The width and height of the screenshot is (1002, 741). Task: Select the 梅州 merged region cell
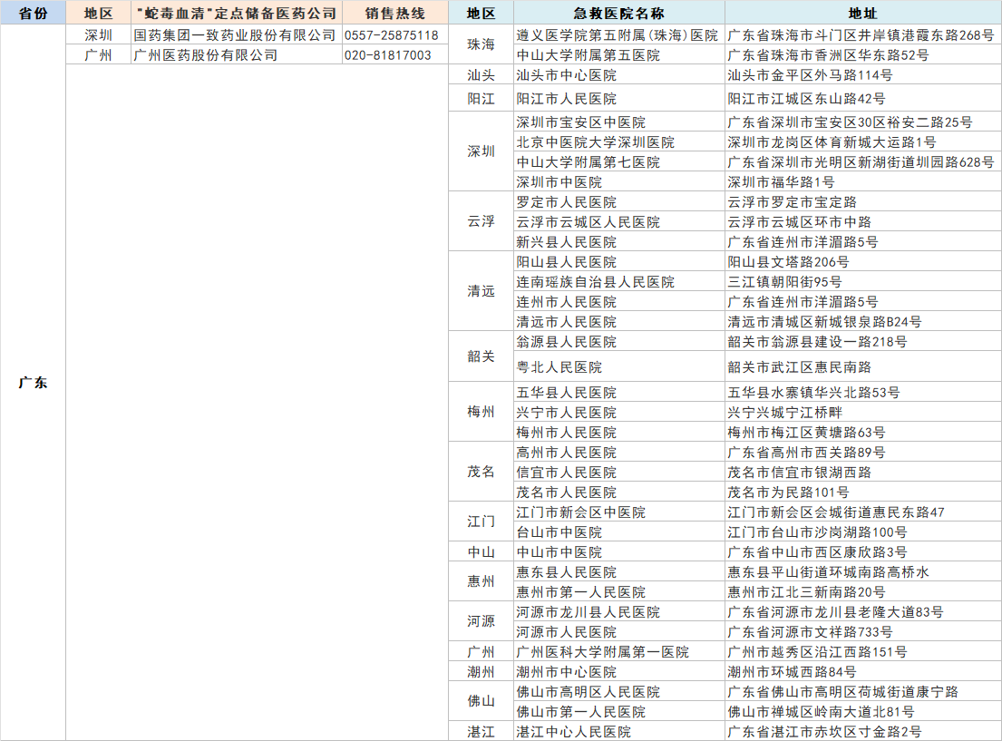pos(482,413)
